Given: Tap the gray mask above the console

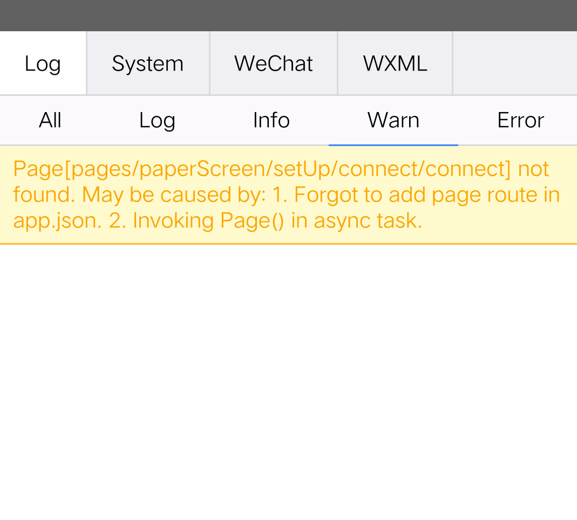Looking at the screenshot, I should (288, 15).
